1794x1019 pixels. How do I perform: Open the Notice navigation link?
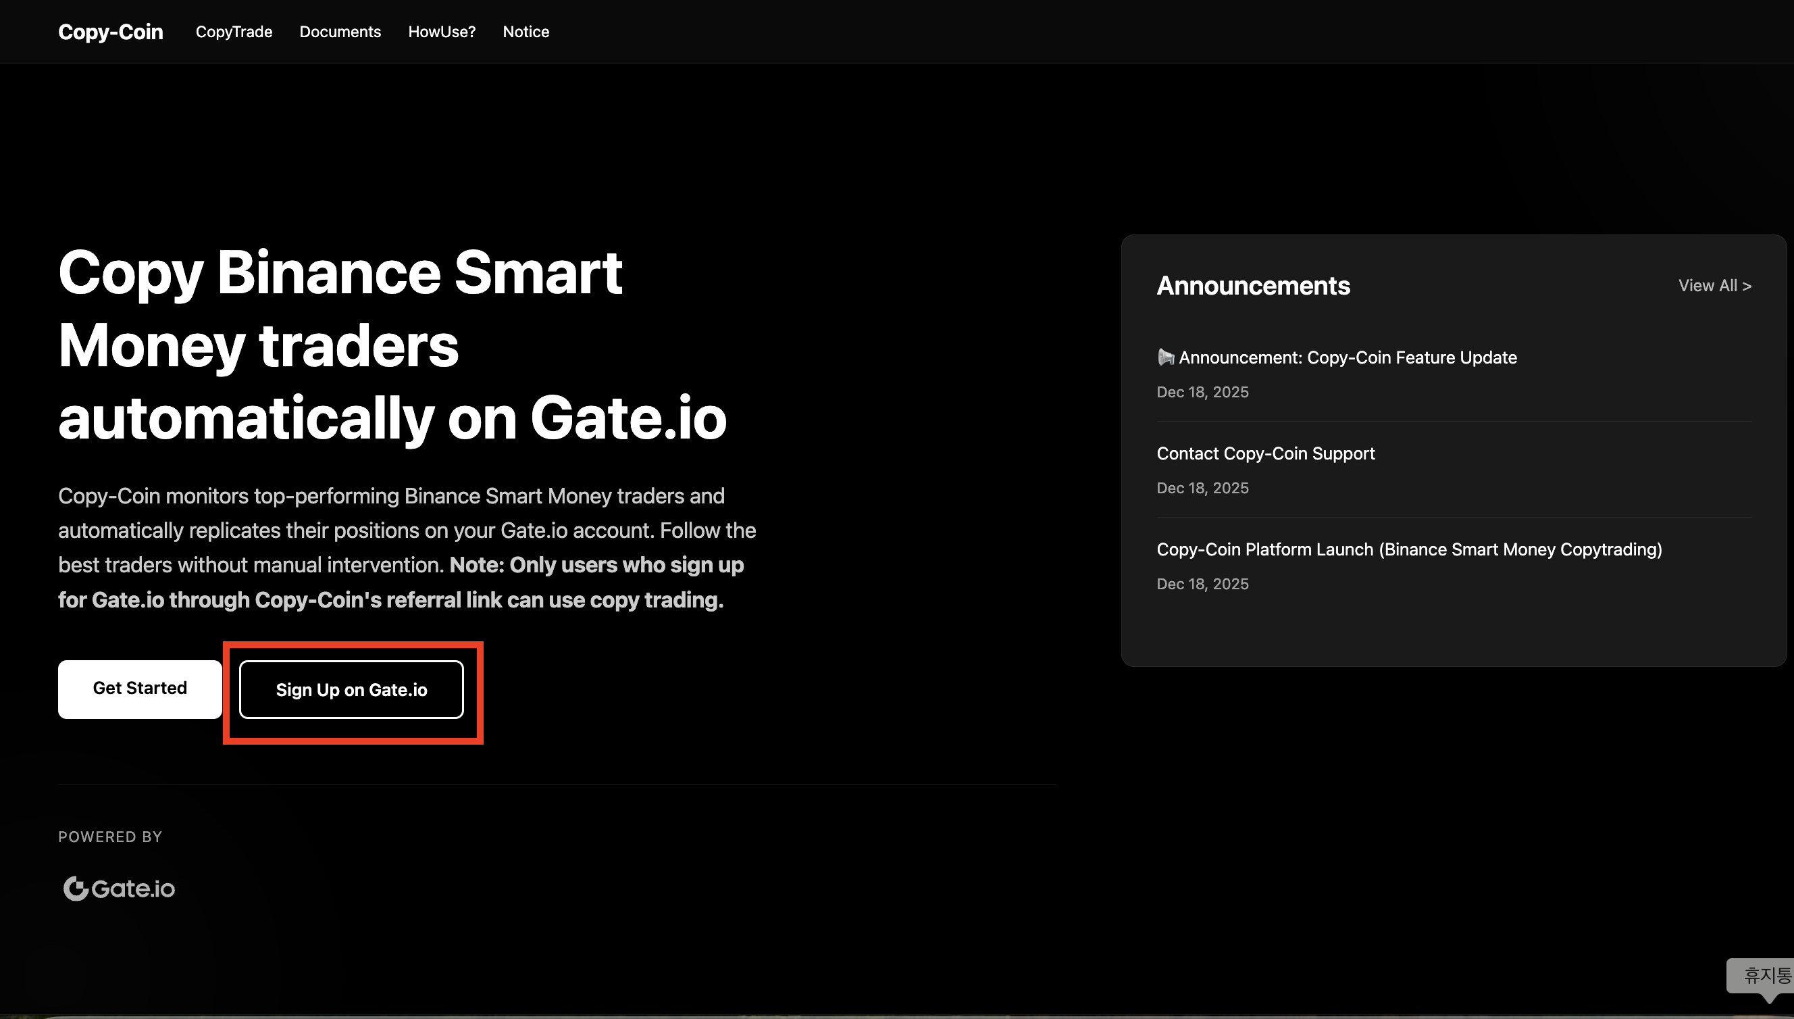click(526, 32)
